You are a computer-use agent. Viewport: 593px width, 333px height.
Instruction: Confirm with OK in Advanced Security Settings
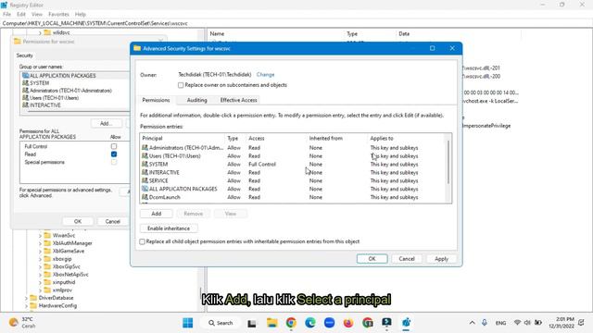372,259
